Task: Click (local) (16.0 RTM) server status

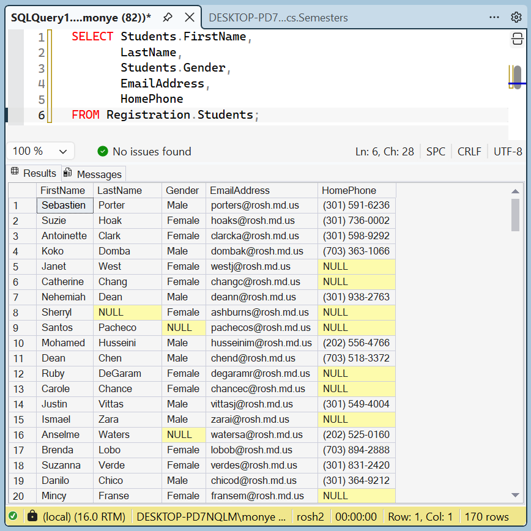Action: (84, 516)
